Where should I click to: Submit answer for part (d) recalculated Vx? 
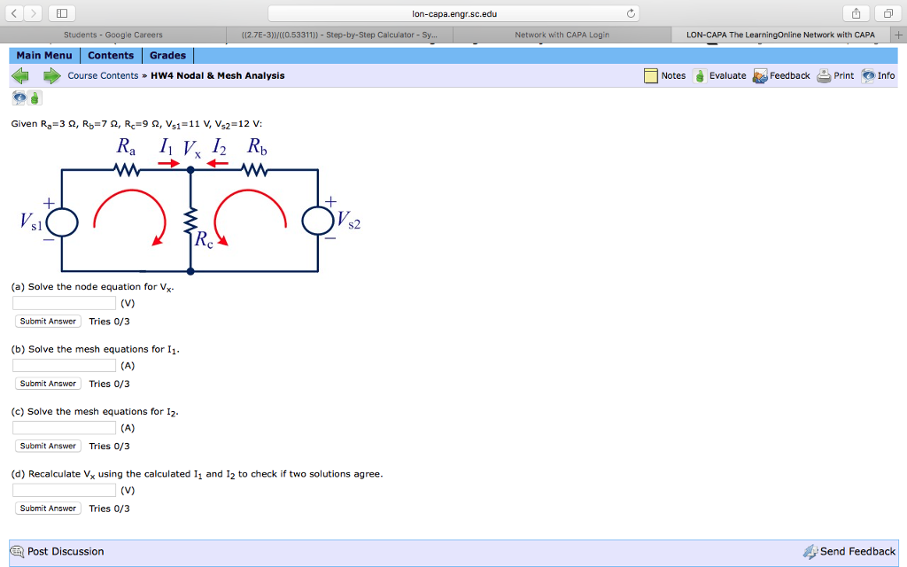click(48, 509)
